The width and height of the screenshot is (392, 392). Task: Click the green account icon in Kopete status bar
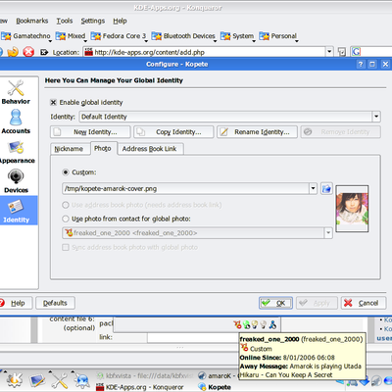pyautogui.click(x=246, y=324)
